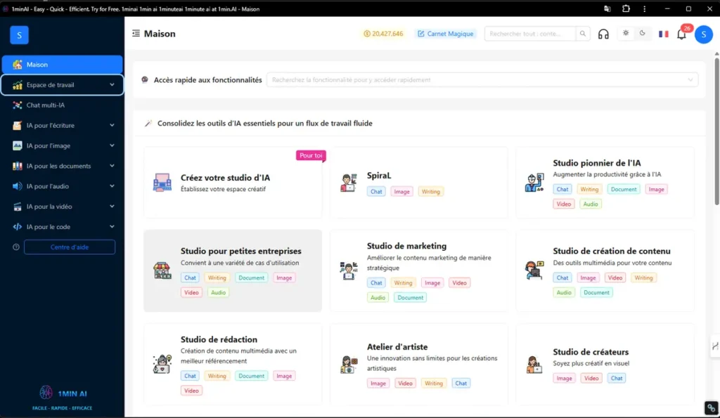Collapse the sidebar with the menu icon
720x418 pixels.
coord(136,34)
